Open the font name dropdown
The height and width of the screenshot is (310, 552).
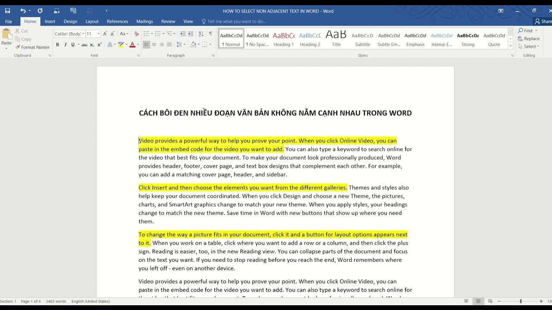coord(83,34)
